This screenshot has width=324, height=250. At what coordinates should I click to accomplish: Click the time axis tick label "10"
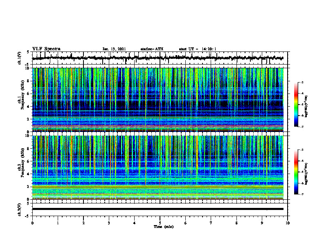288,223
